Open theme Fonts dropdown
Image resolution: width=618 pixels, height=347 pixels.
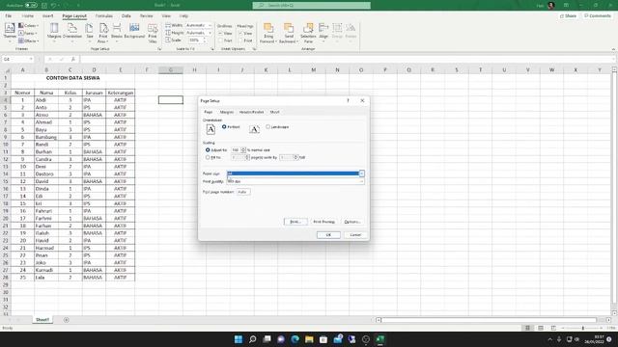pos(28,34)
